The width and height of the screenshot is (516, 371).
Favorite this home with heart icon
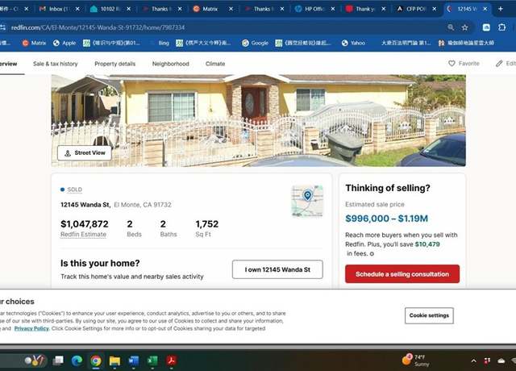pos(464,63)
